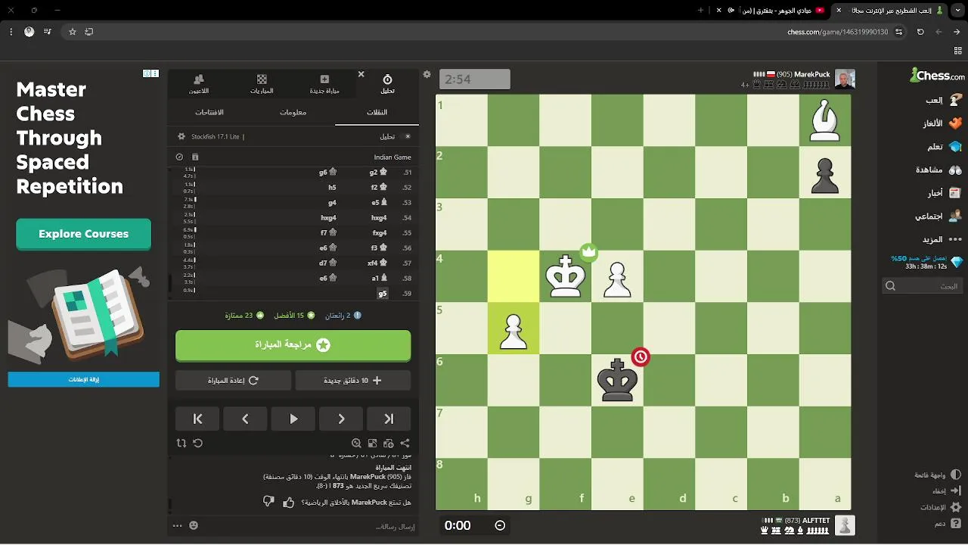Click the 50% discount diamond offer
This screenshot has width=968, height=545.
click(x=927, y=262)
